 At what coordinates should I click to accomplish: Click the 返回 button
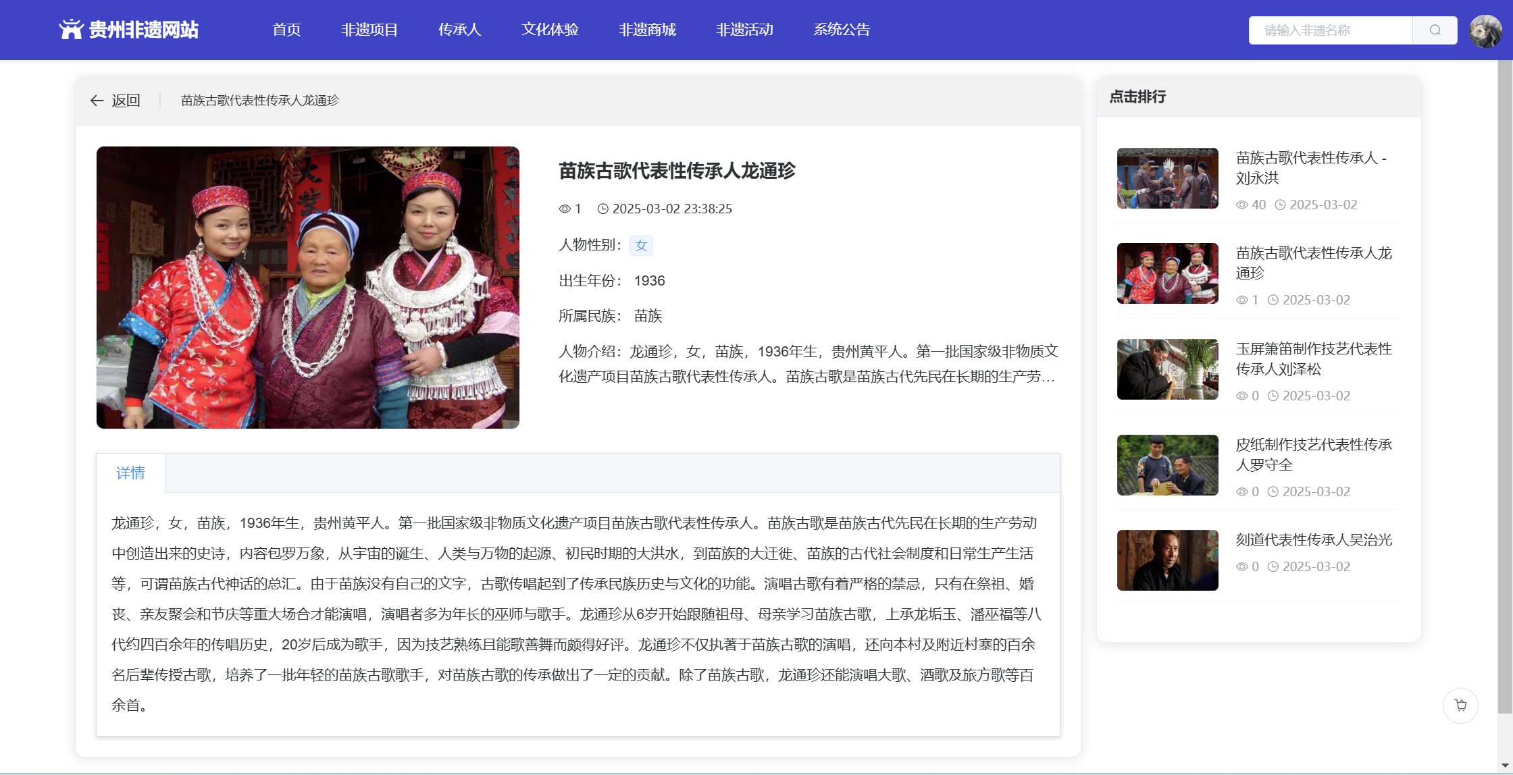pos(126,101)
